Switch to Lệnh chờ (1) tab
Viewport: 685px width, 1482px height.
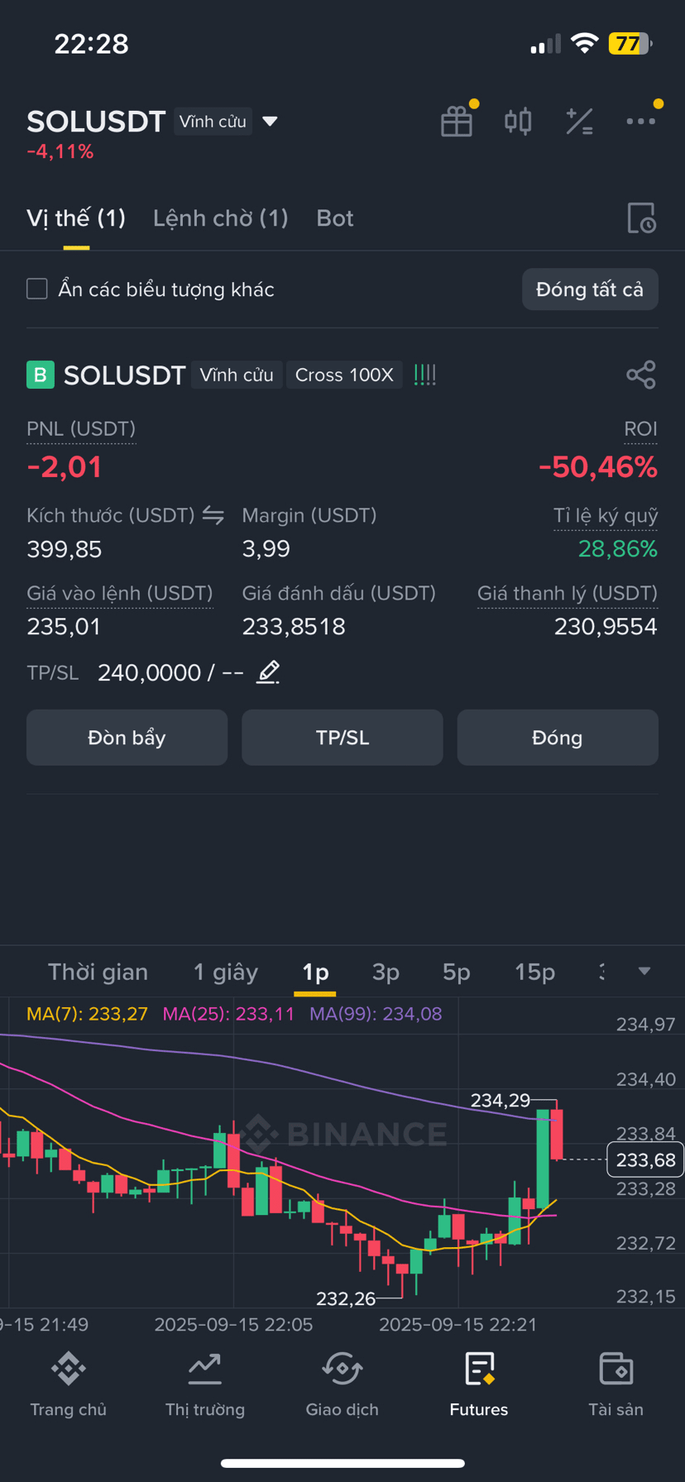tap(220, 218)
